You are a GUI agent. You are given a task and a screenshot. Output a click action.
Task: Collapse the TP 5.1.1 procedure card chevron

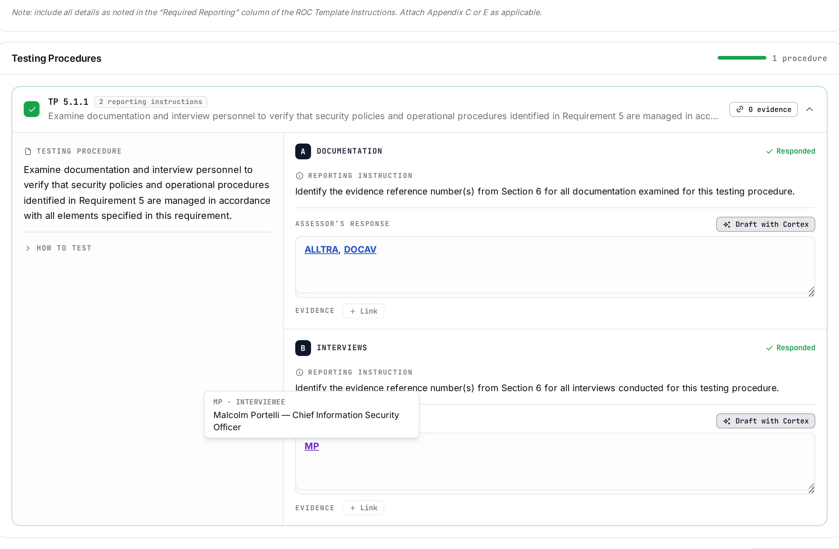tap(810, 109)
